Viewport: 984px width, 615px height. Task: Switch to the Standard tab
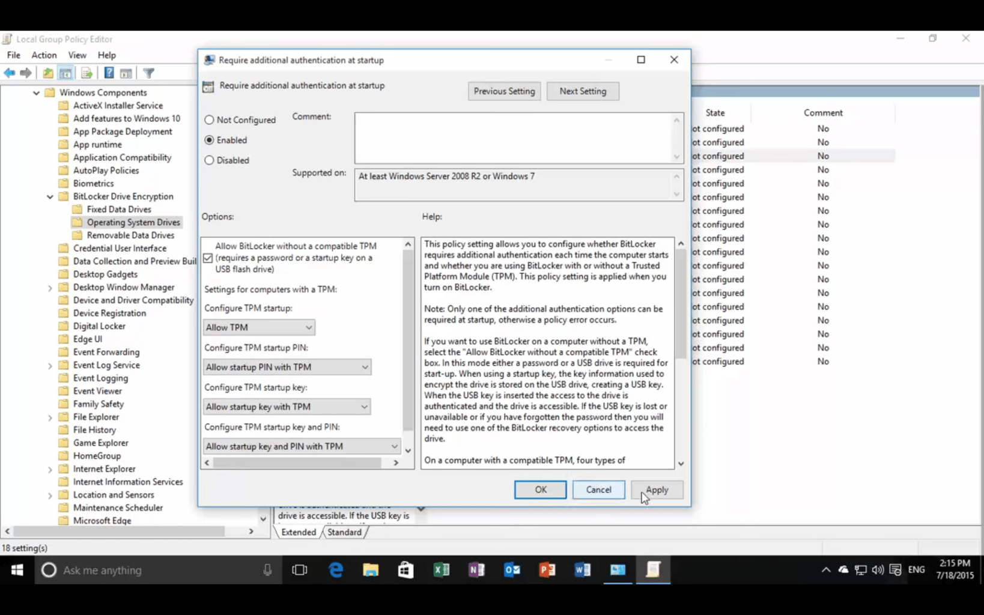pos(345,532)
